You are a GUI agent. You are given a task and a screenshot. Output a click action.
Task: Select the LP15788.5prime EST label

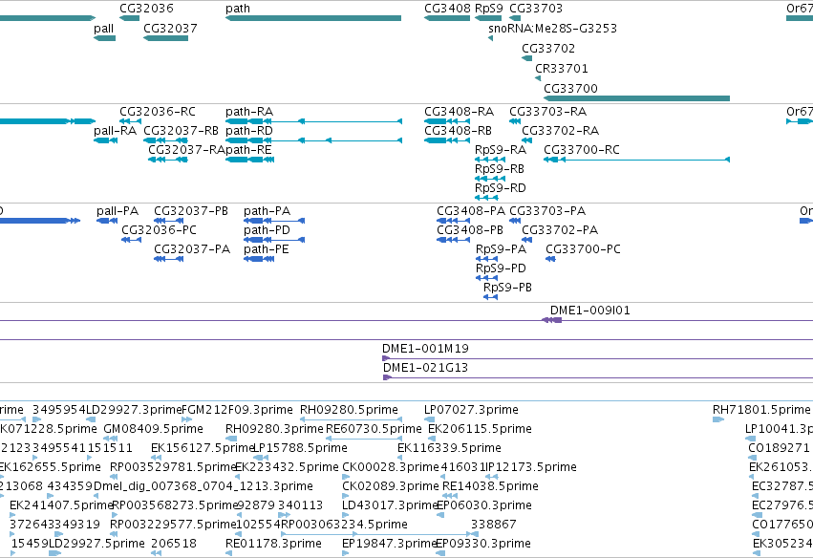(300, 448)
